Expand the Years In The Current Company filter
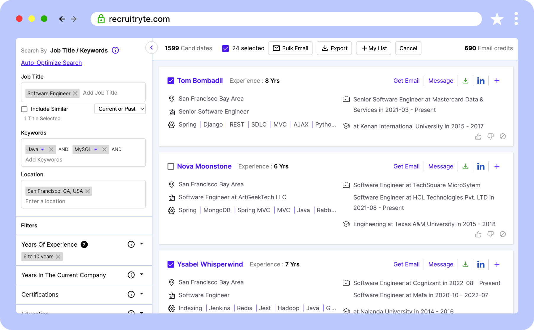This screenshot has width=534, height=330. tap(142, 275)
